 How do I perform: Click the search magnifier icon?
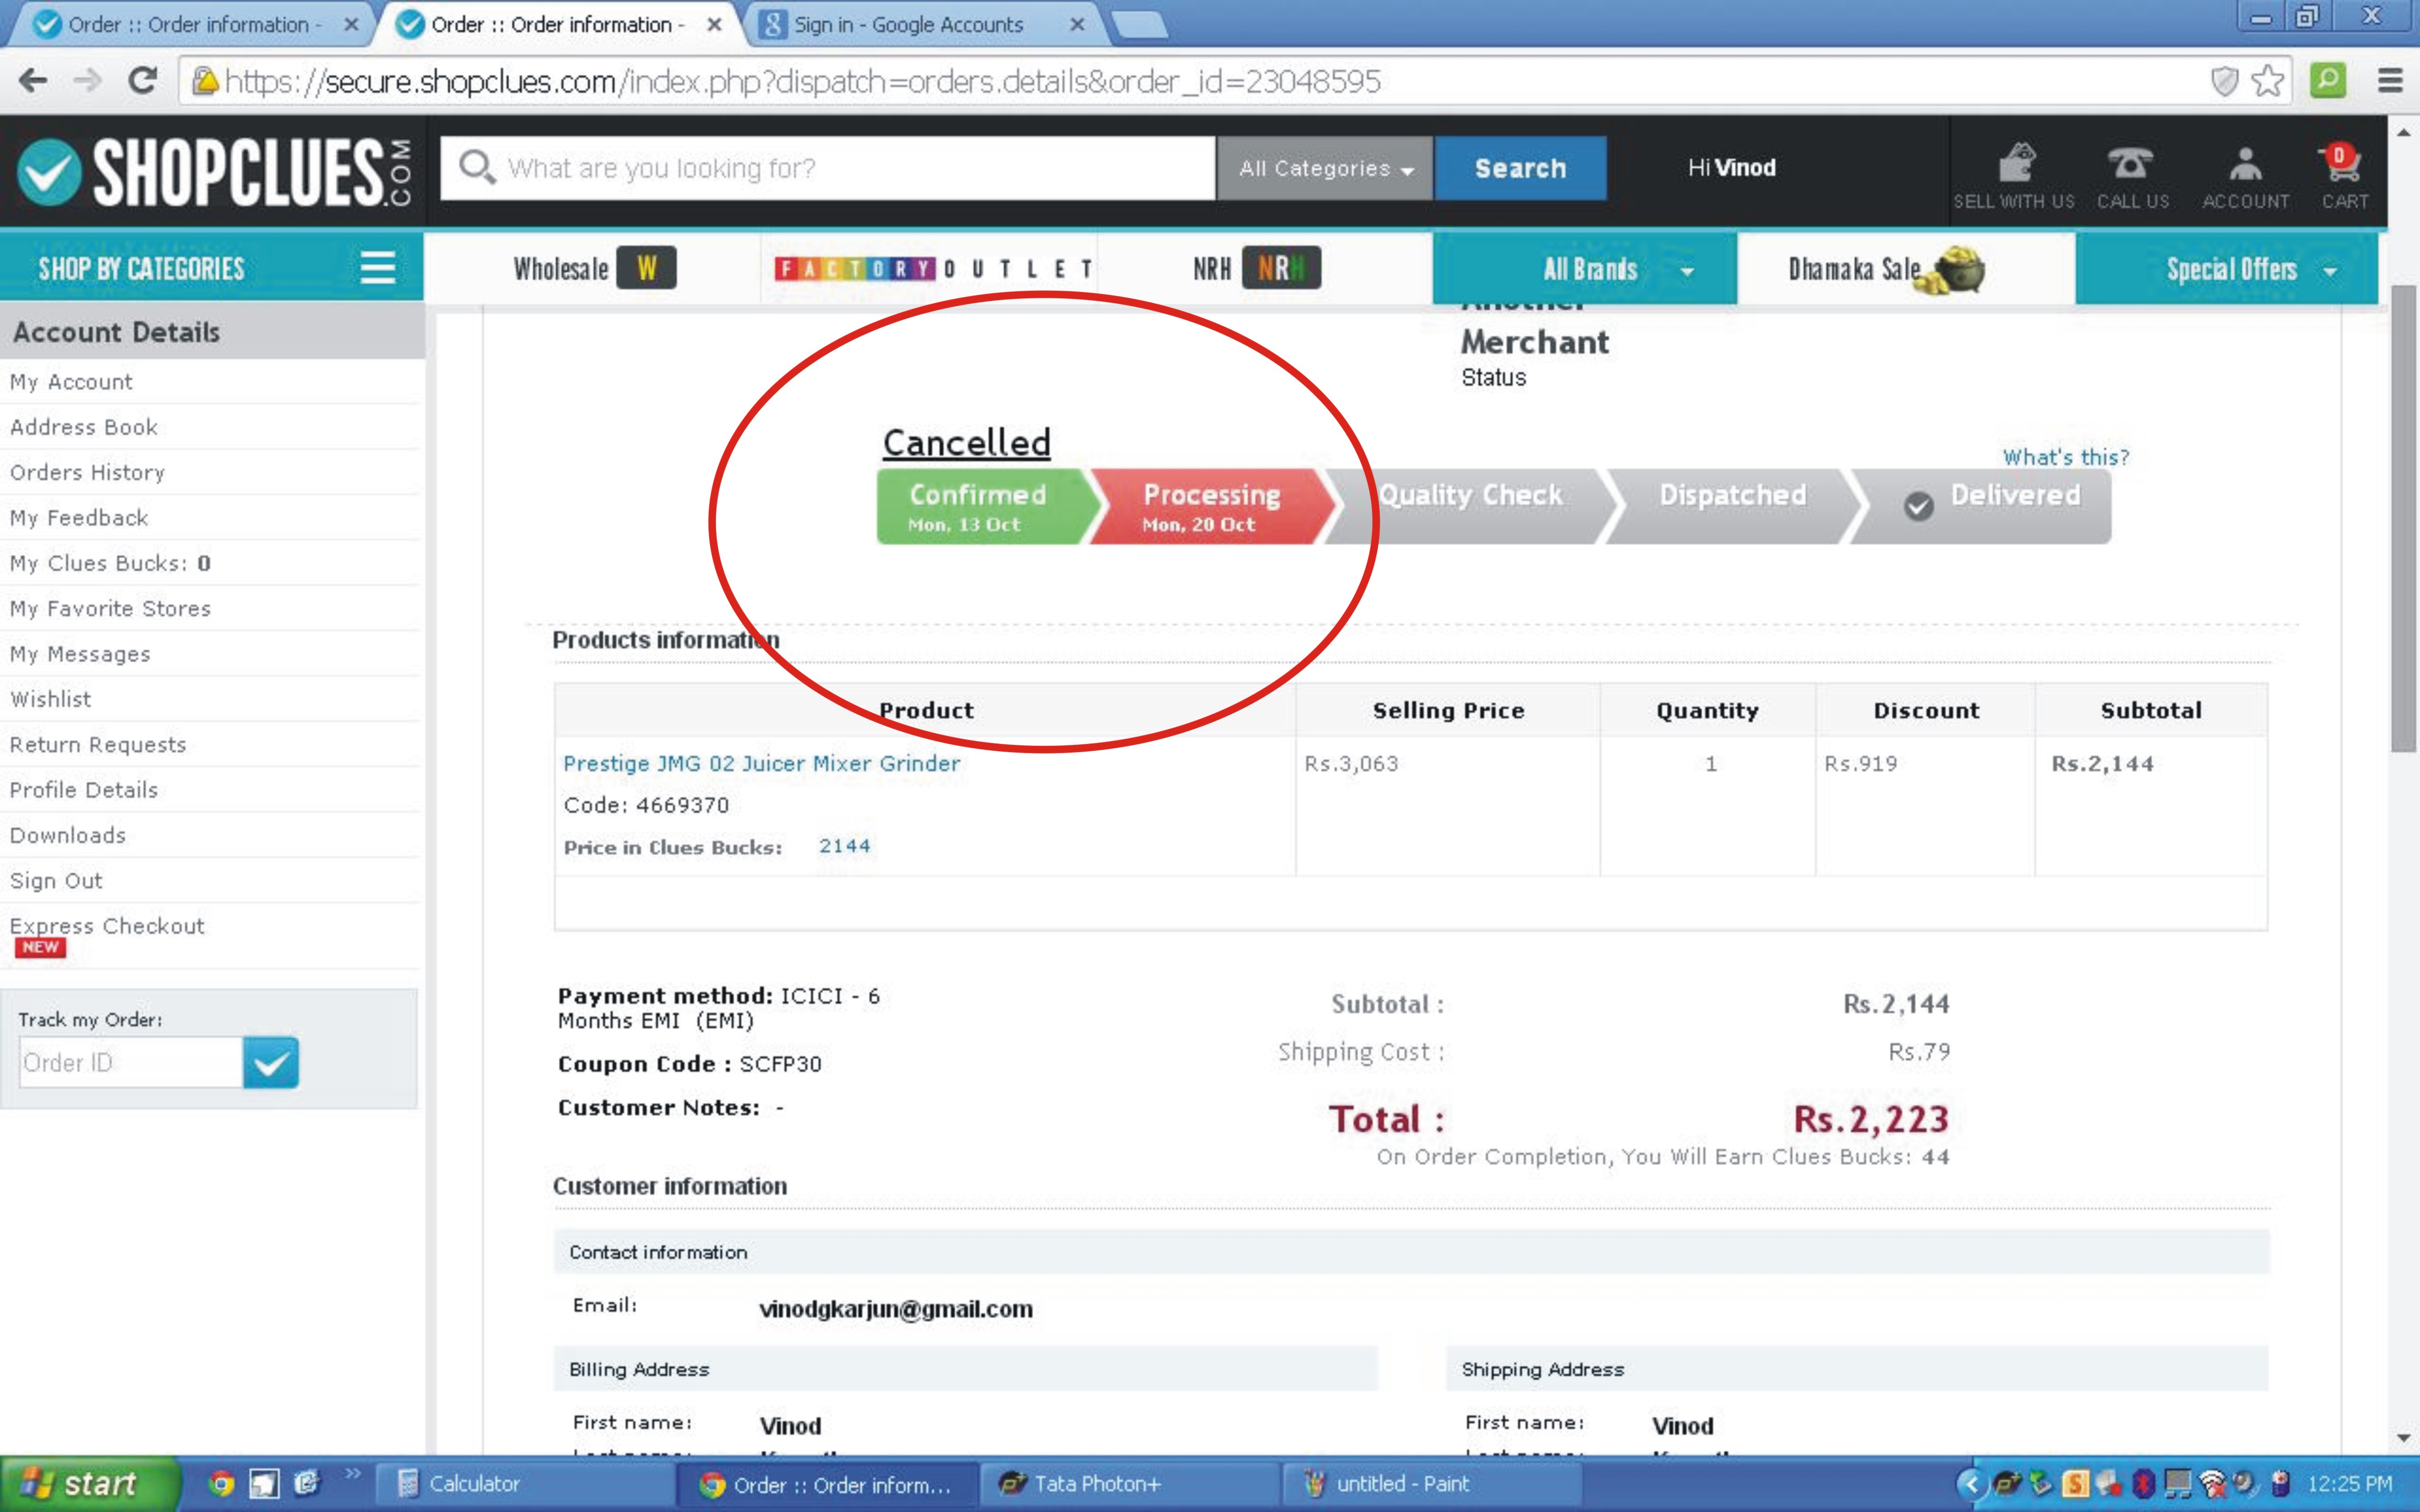click(477, 167)
